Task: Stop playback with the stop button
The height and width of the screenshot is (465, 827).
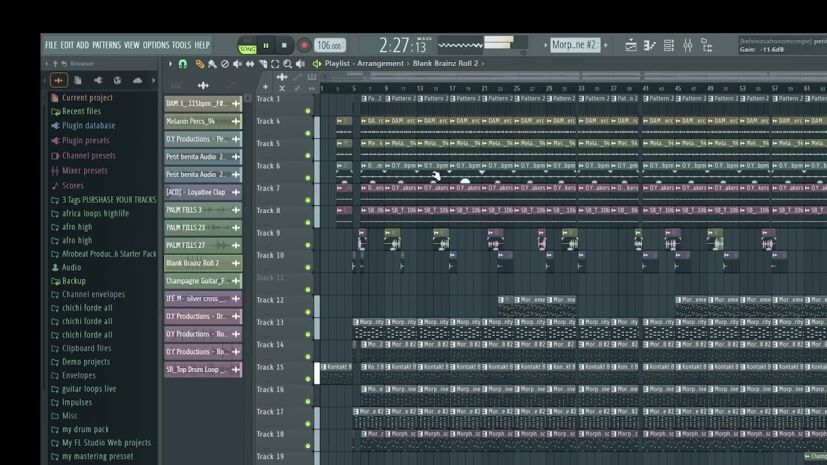Action: pos(284,46)
